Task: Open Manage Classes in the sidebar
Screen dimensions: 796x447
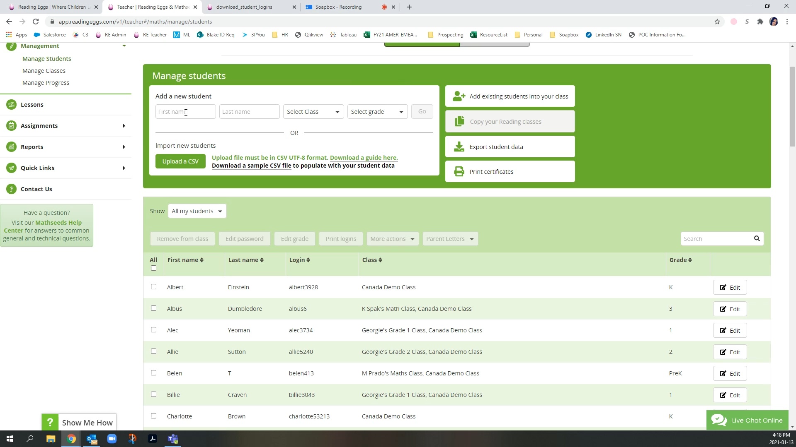Action: click(44, 71)
